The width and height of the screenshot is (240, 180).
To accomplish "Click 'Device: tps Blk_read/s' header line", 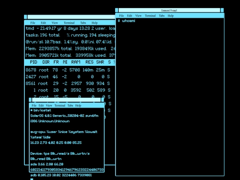I will click(x=60, y=153).
